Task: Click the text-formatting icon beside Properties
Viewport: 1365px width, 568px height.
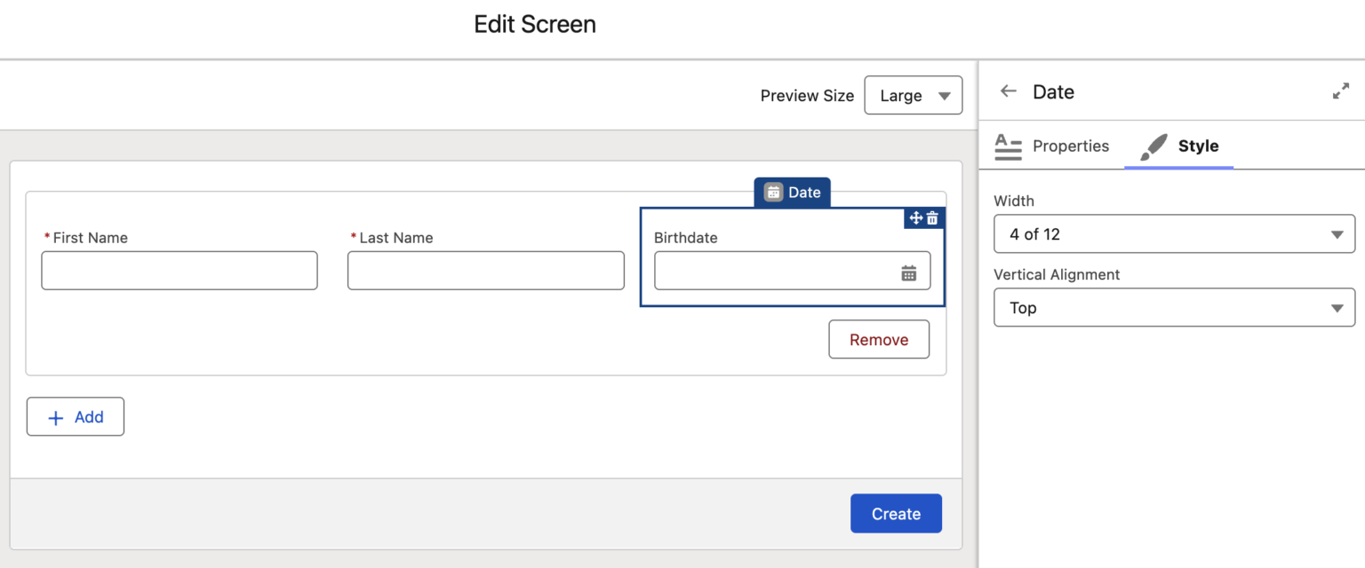Action: [x=1009, y=146]
